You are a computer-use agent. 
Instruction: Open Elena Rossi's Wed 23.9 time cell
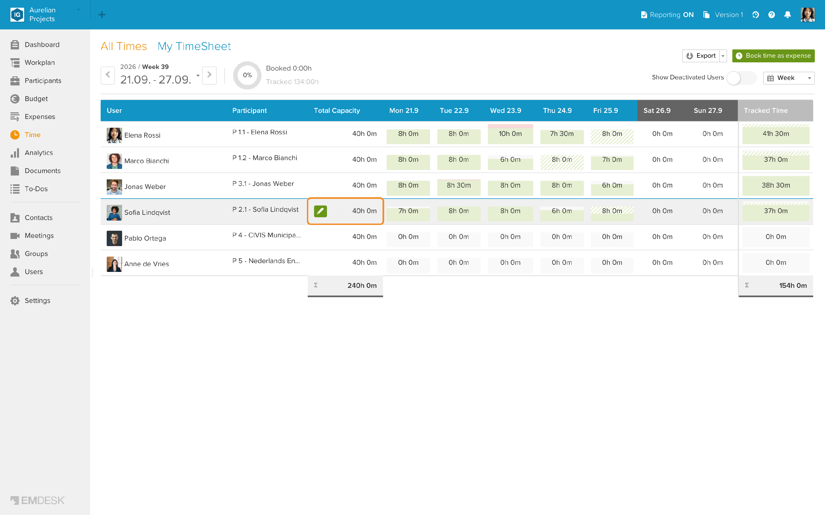(510, 134)
